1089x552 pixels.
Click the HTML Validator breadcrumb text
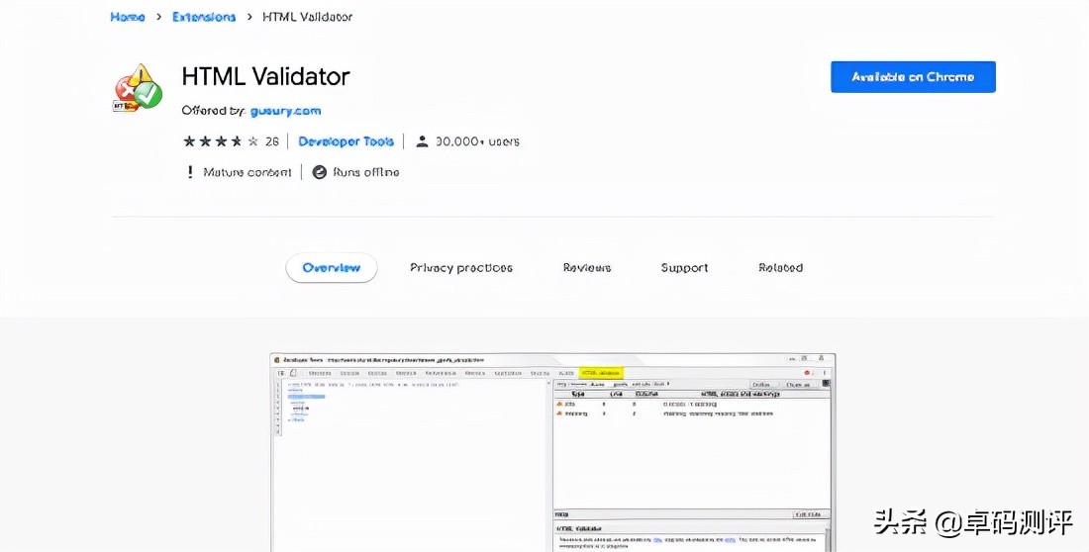point(307,17)
